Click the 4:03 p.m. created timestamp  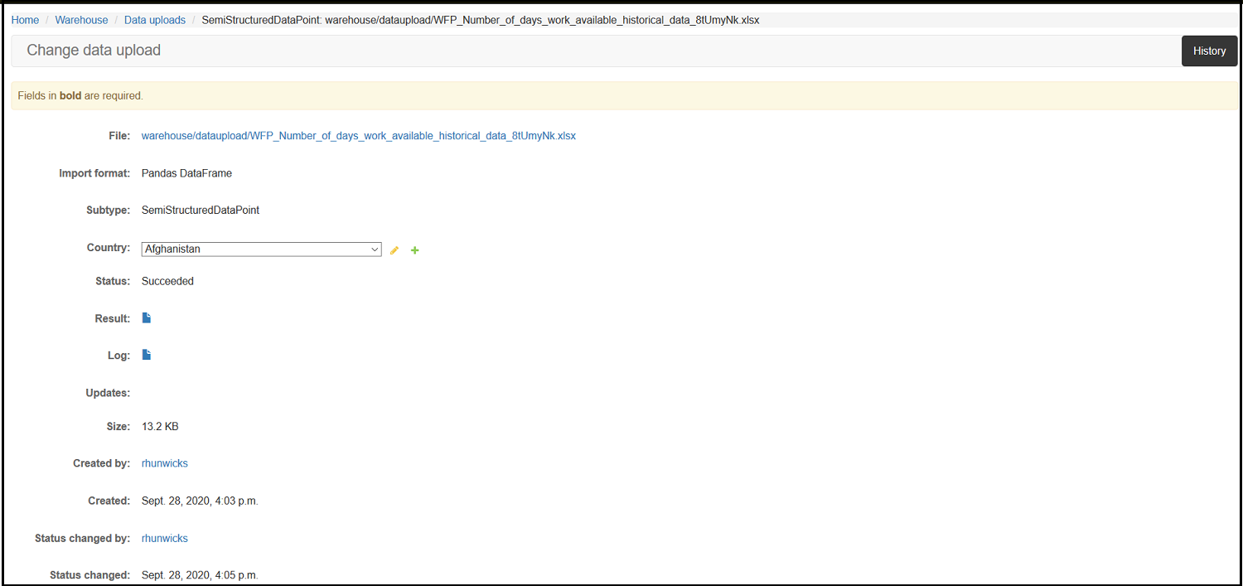click(x=200, y=501)
